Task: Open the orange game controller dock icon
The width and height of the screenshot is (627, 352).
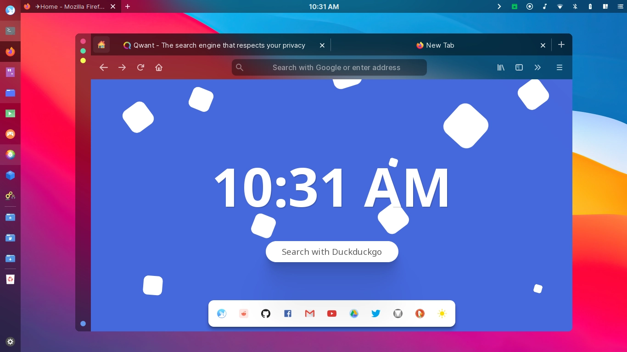Action: (10, 134)
